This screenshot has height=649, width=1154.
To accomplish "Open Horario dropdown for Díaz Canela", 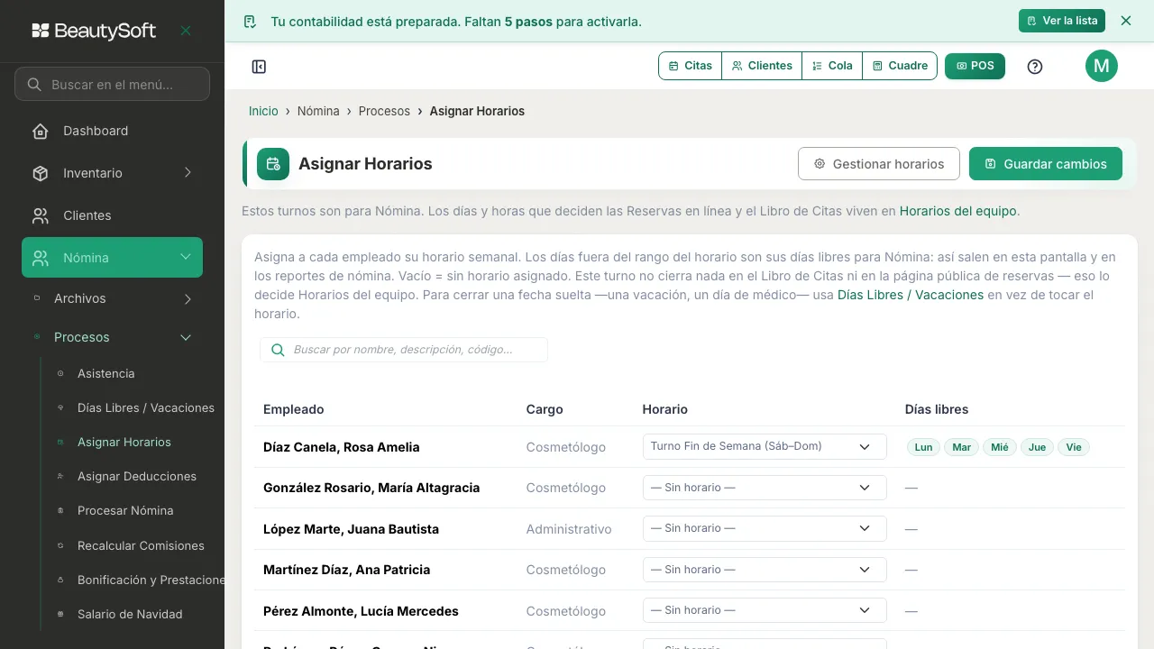I will point(765,446).
